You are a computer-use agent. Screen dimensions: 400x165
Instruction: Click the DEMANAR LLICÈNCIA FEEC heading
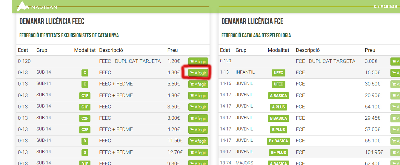click(x=52, y=21)
